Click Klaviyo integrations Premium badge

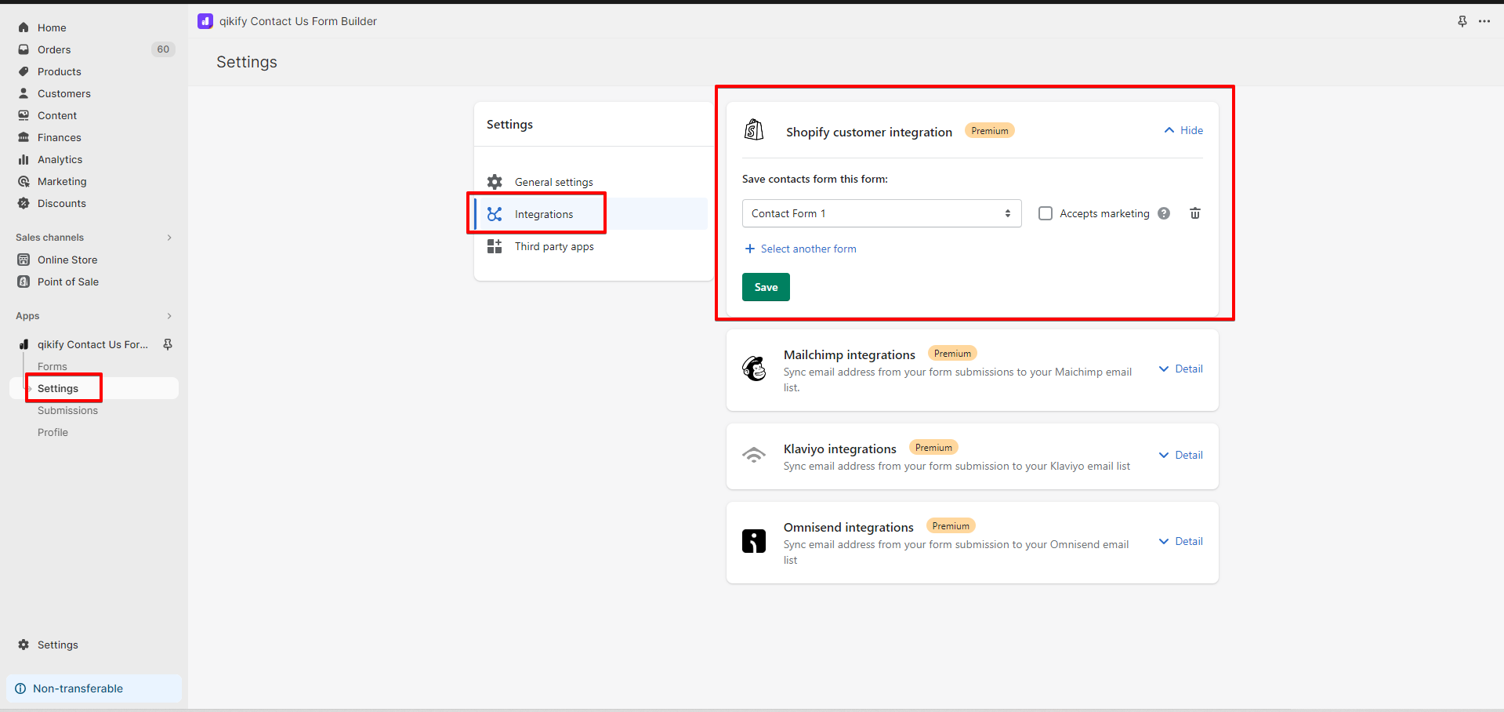click(x=933, y=448)
